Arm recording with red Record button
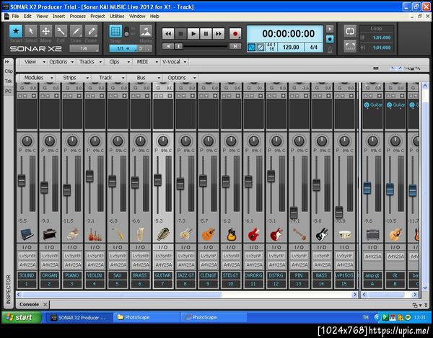 235,34
